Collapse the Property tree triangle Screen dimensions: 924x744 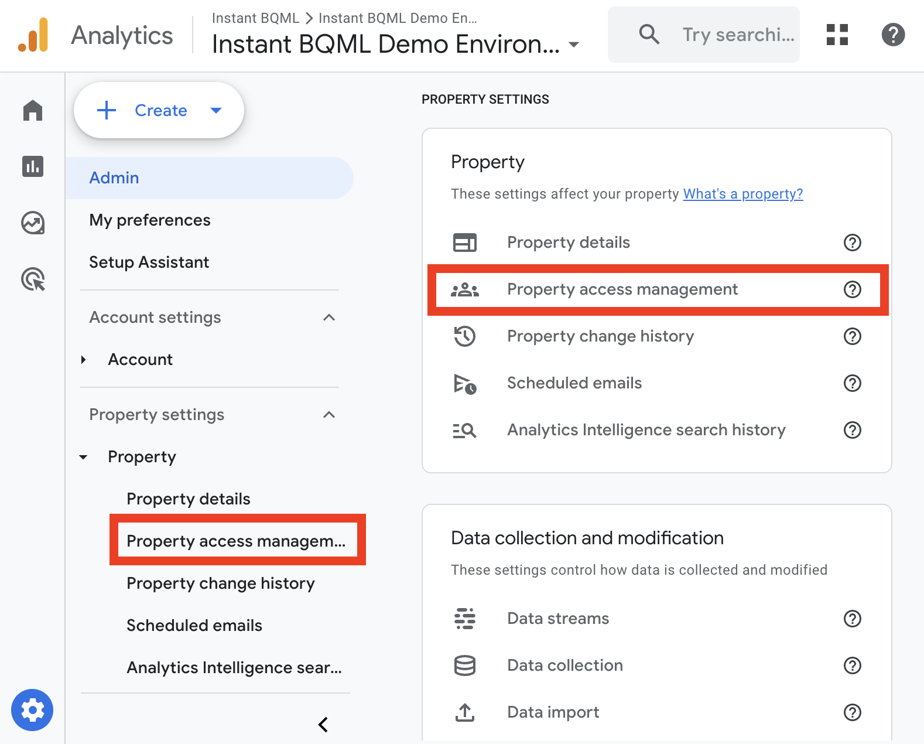[84, 457]
